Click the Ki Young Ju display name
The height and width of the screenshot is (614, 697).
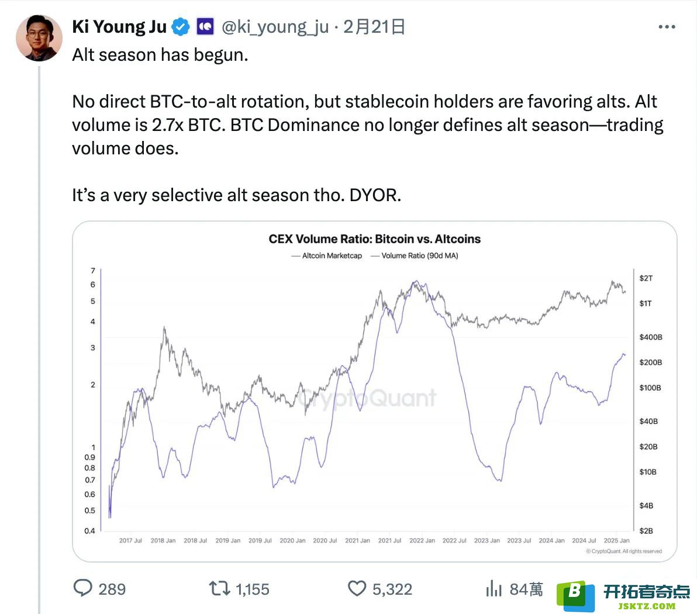point(119,27)
